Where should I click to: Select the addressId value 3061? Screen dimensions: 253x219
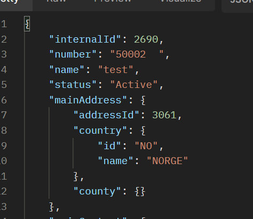(x=164, y=115)
